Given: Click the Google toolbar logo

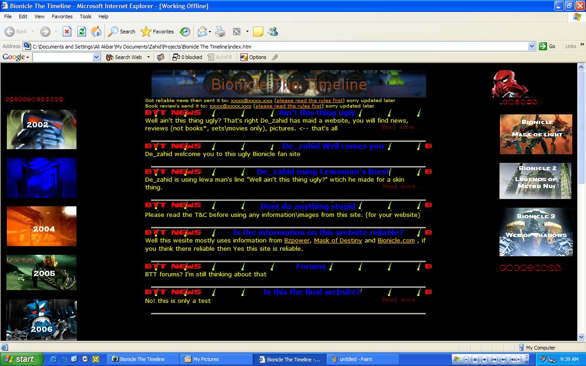Looking at the screenshot, I should coord(13,57).
